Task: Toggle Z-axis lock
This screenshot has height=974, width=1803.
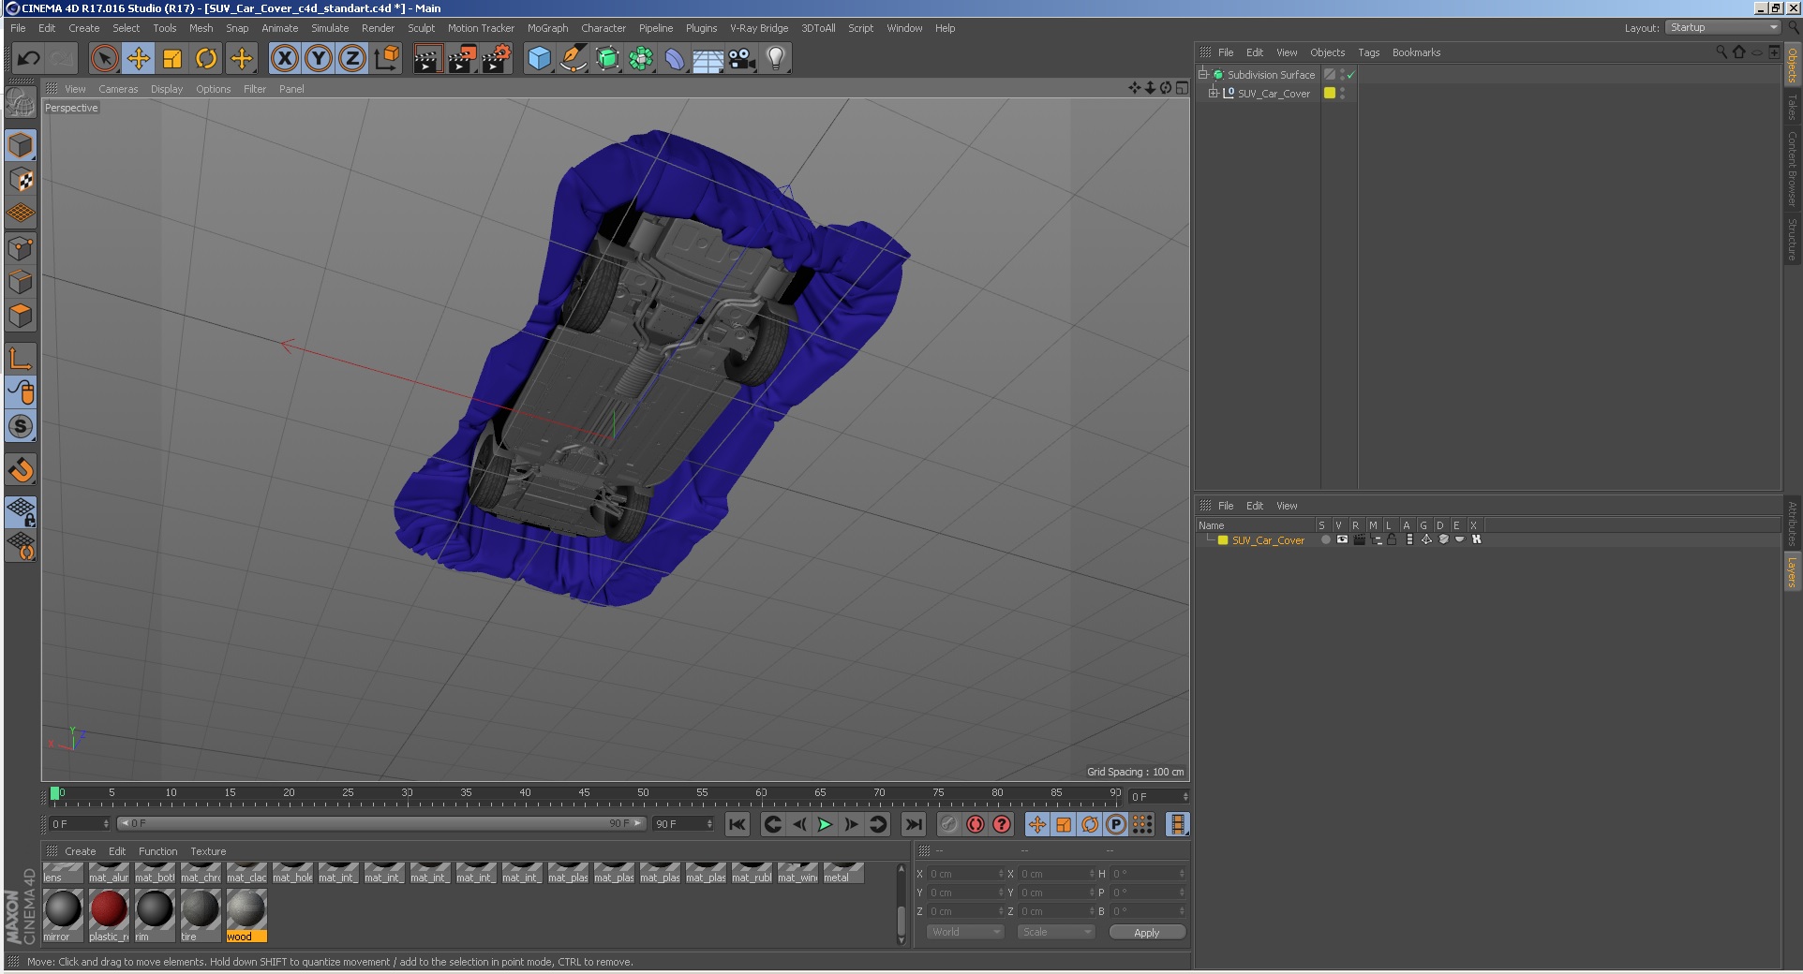Action: click(x=351, y=59)
